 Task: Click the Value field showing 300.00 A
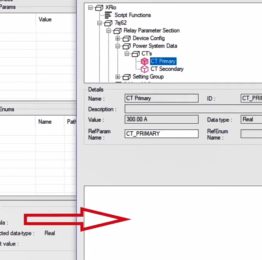tap(161, 119)
